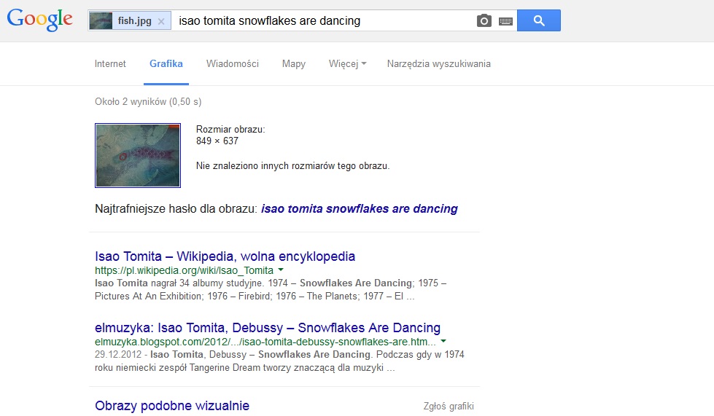
Task: Open the elmuzyka Snowflakes Are Dancing result
Action: coord(268,328)
